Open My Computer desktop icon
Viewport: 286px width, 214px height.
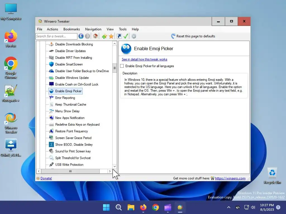coord(11,12)
